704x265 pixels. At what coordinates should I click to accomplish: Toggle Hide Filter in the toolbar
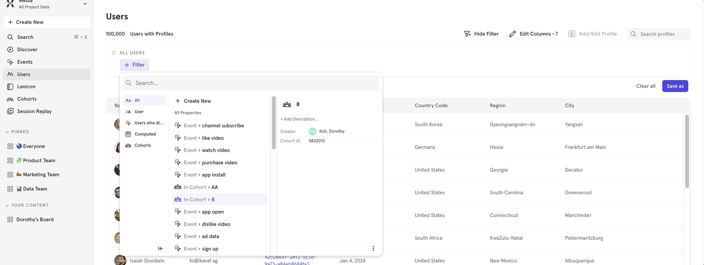tap(481, 34)
